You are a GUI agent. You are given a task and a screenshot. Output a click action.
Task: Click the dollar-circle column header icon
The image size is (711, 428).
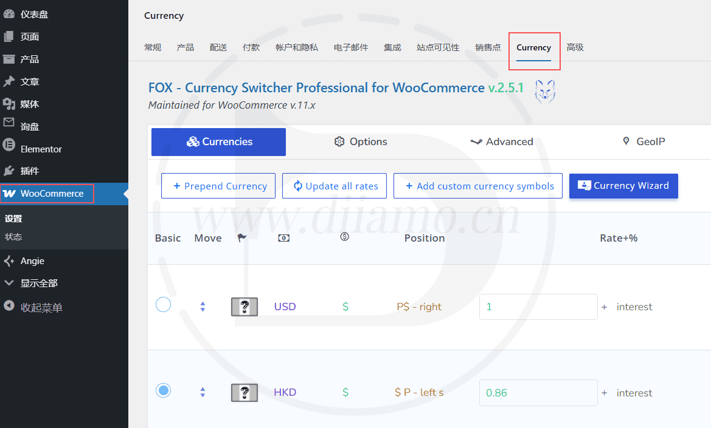click(345, 237)
